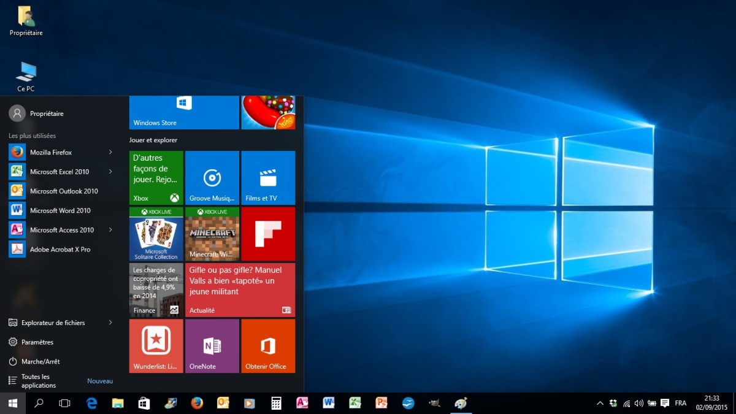Click the battery tray icon
The width and height of the screenshot is (736, 414).
pyautogui.click(x=652, y=403)
